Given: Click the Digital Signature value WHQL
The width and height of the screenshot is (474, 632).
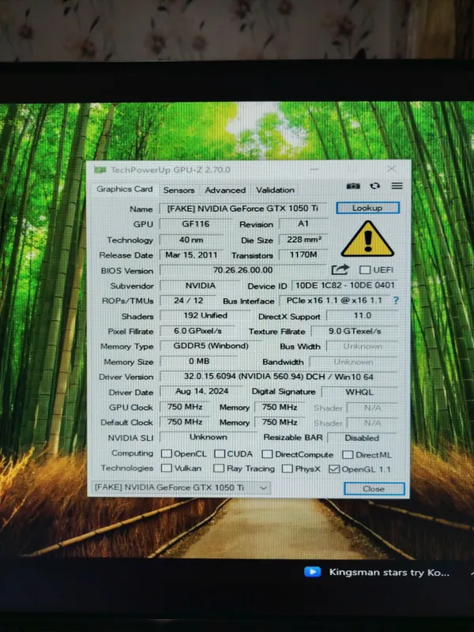Looking at the screenshot, I should 359,392.
